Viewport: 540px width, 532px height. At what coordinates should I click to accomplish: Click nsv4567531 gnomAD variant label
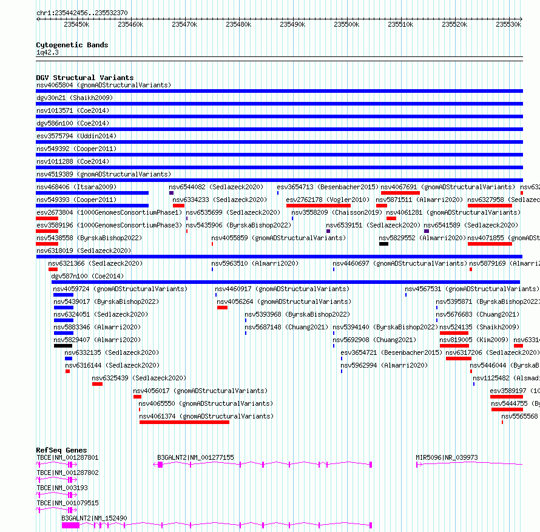click(472, 289)
